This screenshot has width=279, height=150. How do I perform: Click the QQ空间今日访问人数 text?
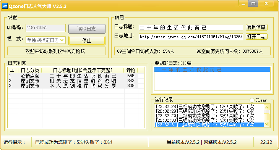[x=146, y=52]
